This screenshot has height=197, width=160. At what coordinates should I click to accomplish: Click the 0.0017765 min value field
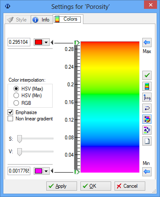click(x=19, y=171)
